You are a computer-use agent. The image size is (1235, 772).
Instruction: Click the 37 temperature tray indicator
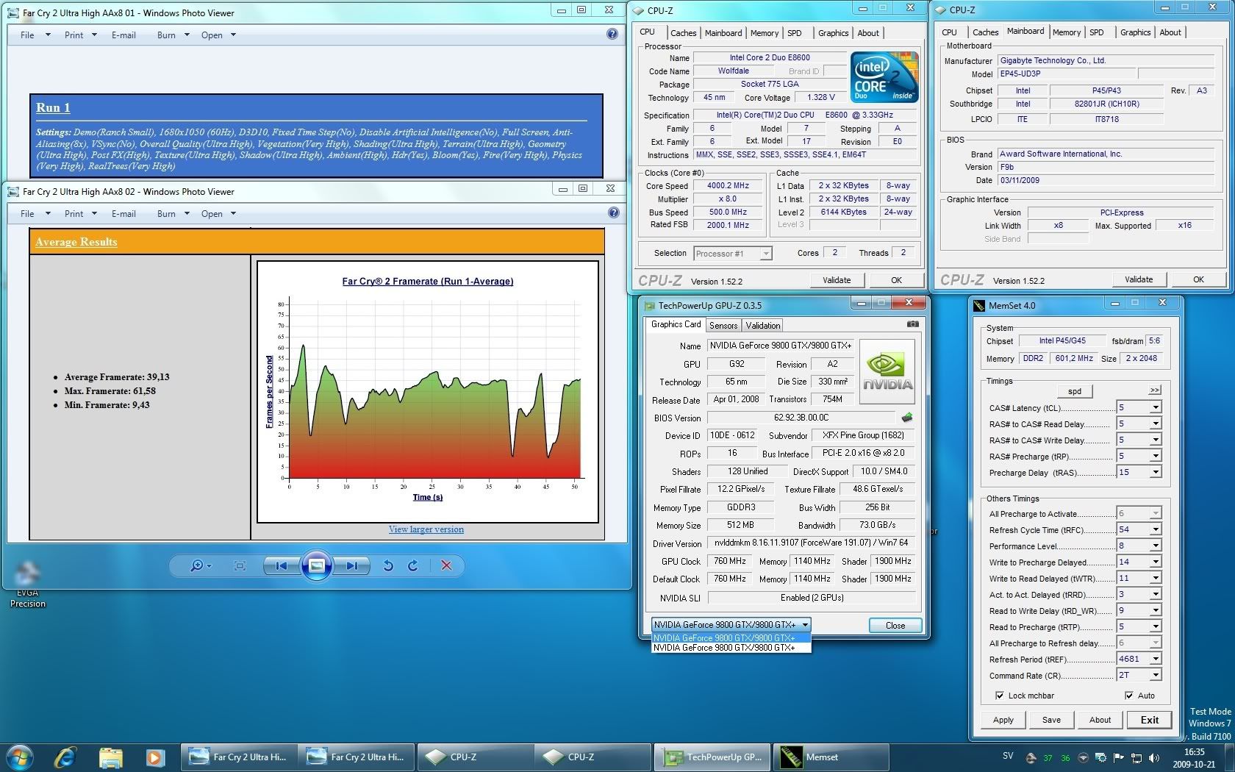tap(1048, 758)
